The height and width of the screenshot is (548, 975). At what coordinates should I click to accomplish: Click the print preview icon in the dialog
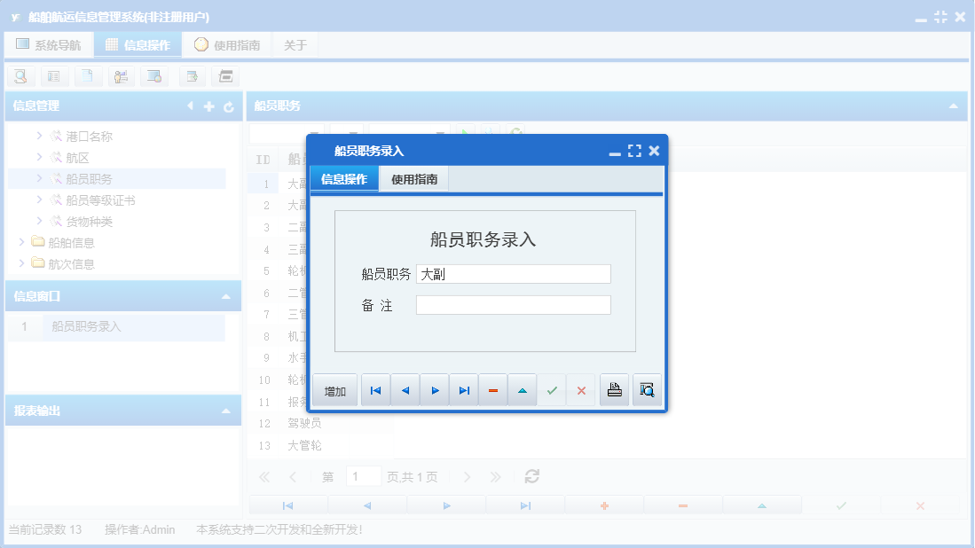coord(647,389)
